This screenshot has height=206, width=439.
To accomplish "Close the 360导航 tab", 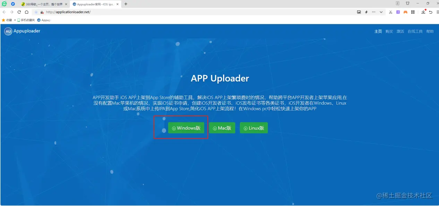I will pos(66,4).
